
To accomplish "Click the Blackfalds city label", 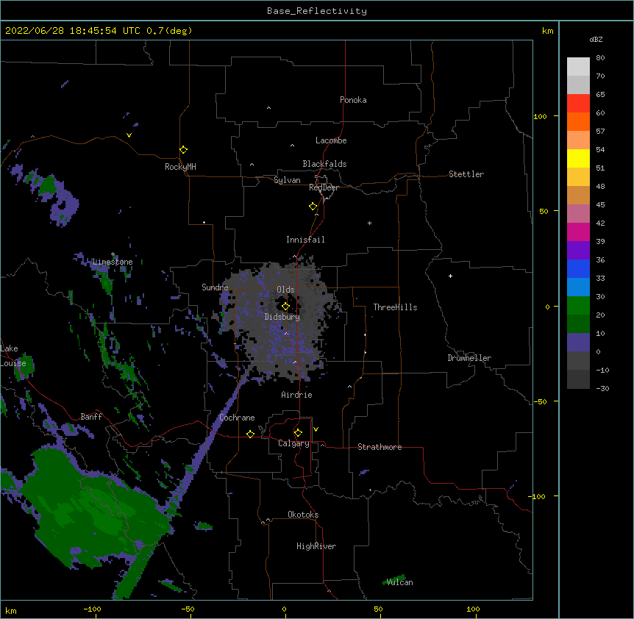I will [x=324, y=164].
